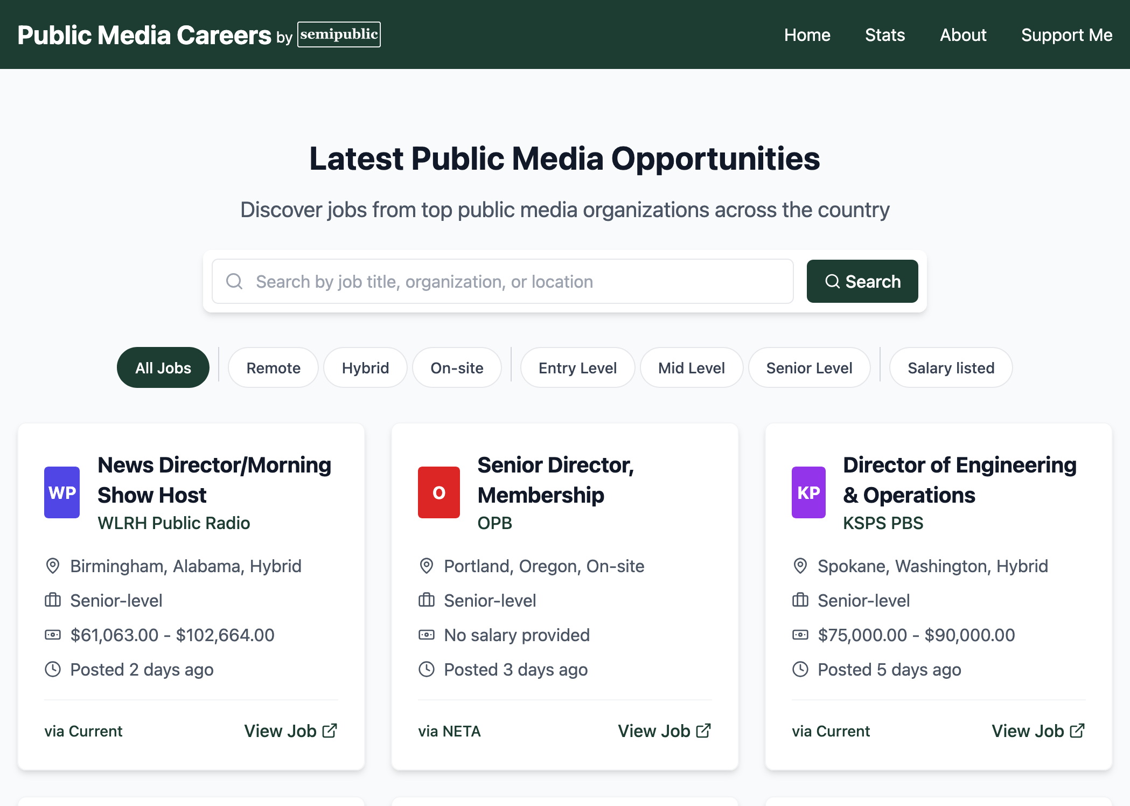Viewport: 1130px width, 806px height.
Task: Select the Senior Level filter
Action: click(809, 367)
